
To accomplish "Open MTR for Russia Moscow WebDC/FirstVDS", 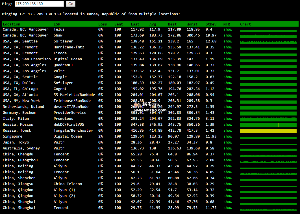I will [x=228, y=125].
